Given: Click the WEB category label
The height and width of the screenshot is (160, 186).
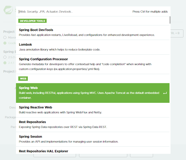Looking at the screenshot, I should point(23,78).
